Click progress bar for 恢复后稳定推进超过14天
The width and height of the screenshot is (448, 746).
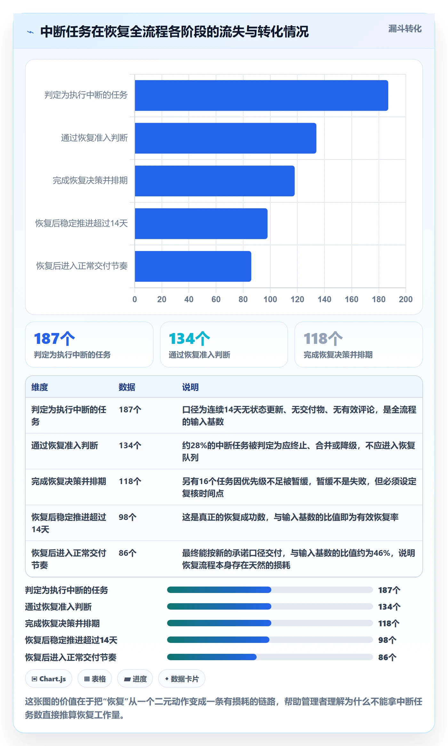point(270,640)
